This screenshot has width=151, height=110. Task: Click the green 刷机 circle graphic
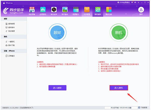[x=119, y=33]
